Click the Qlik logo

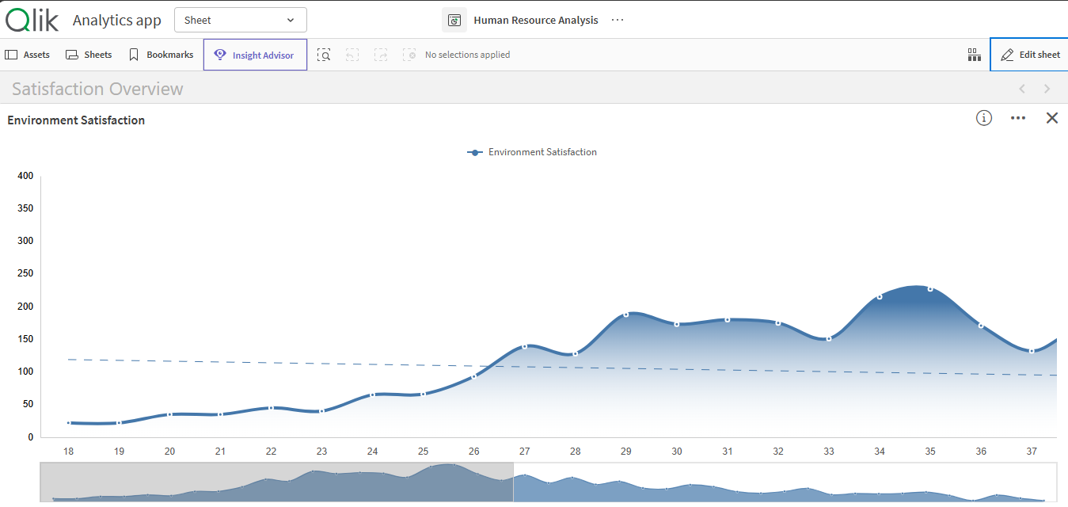(32, 20)
